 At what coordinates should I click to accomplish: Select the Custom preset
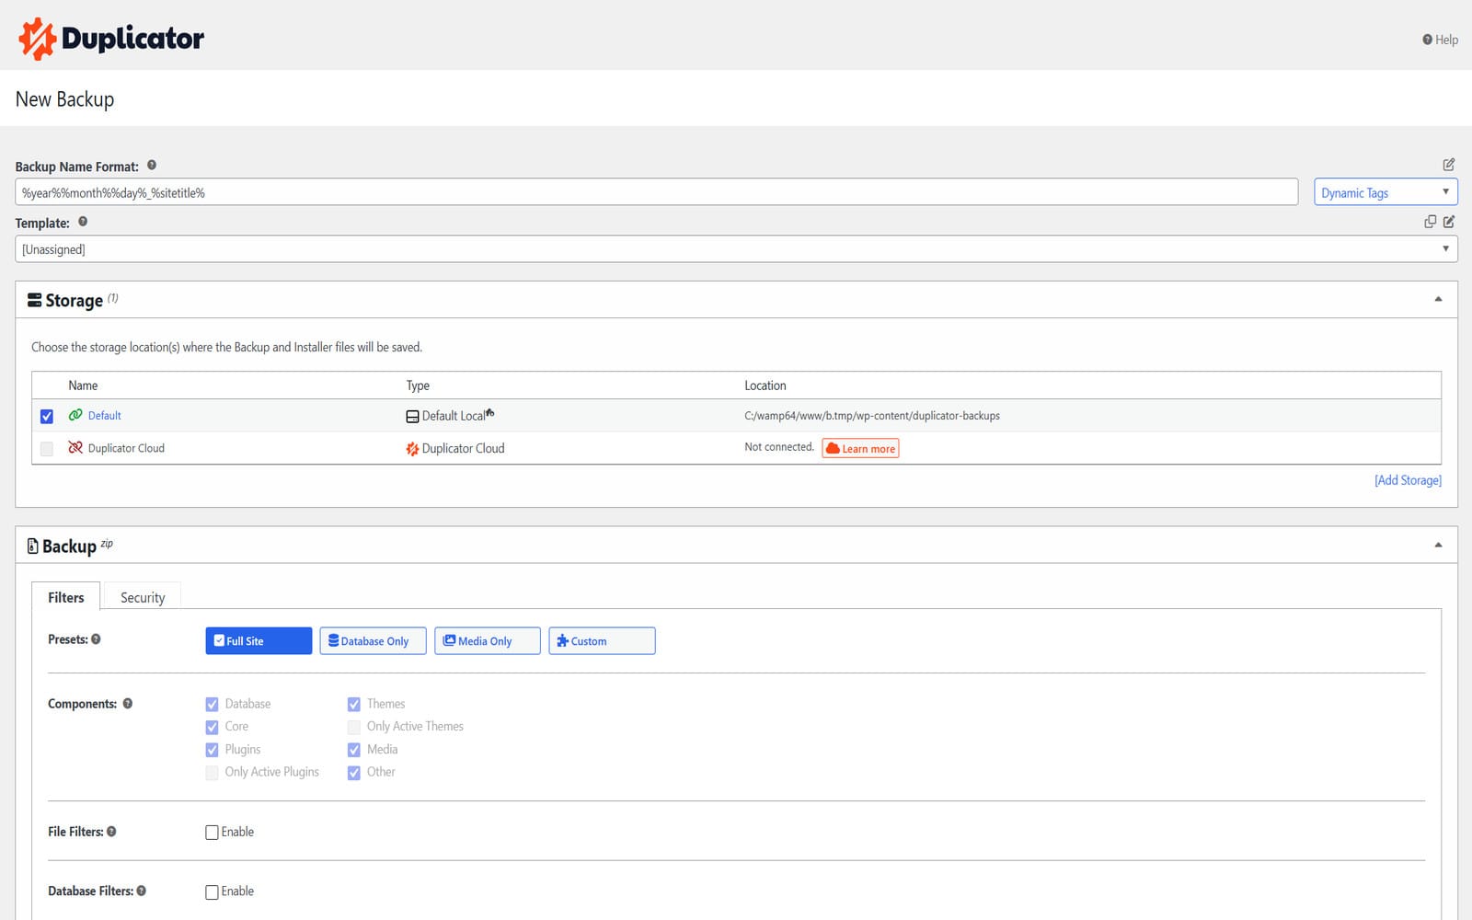coord(602,641)
